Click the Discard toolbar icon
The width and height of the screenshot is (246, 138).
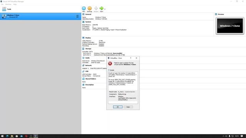point(96,8)
